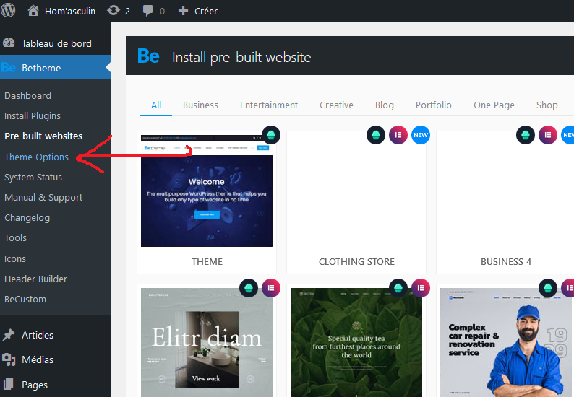Click the Elementor badge on Business 4
This screenshot has width=574, height=397.
point(548,135)
